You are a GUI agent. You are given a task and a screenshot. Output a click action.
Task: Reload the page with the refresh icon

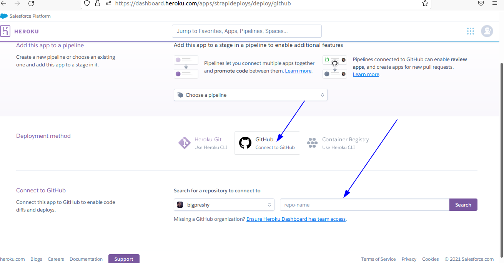31,3
